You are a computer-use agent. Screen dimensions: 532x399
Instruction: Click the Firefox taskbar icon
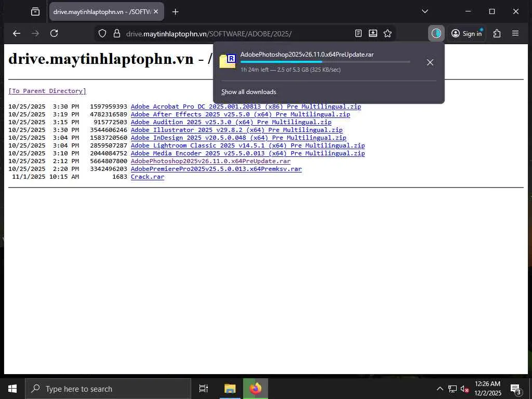(256, 389)
